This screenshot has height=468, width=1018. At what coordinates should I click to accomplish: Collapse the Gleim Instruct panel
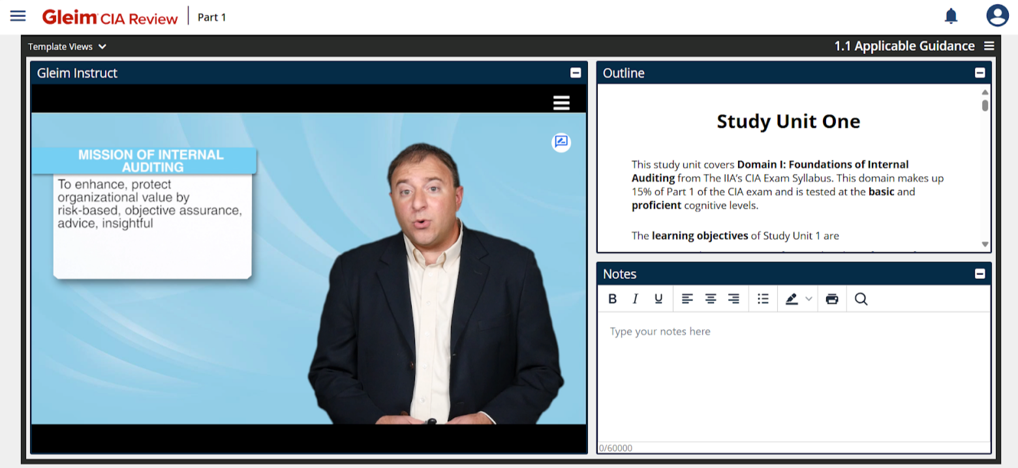(x=575, y=73)
